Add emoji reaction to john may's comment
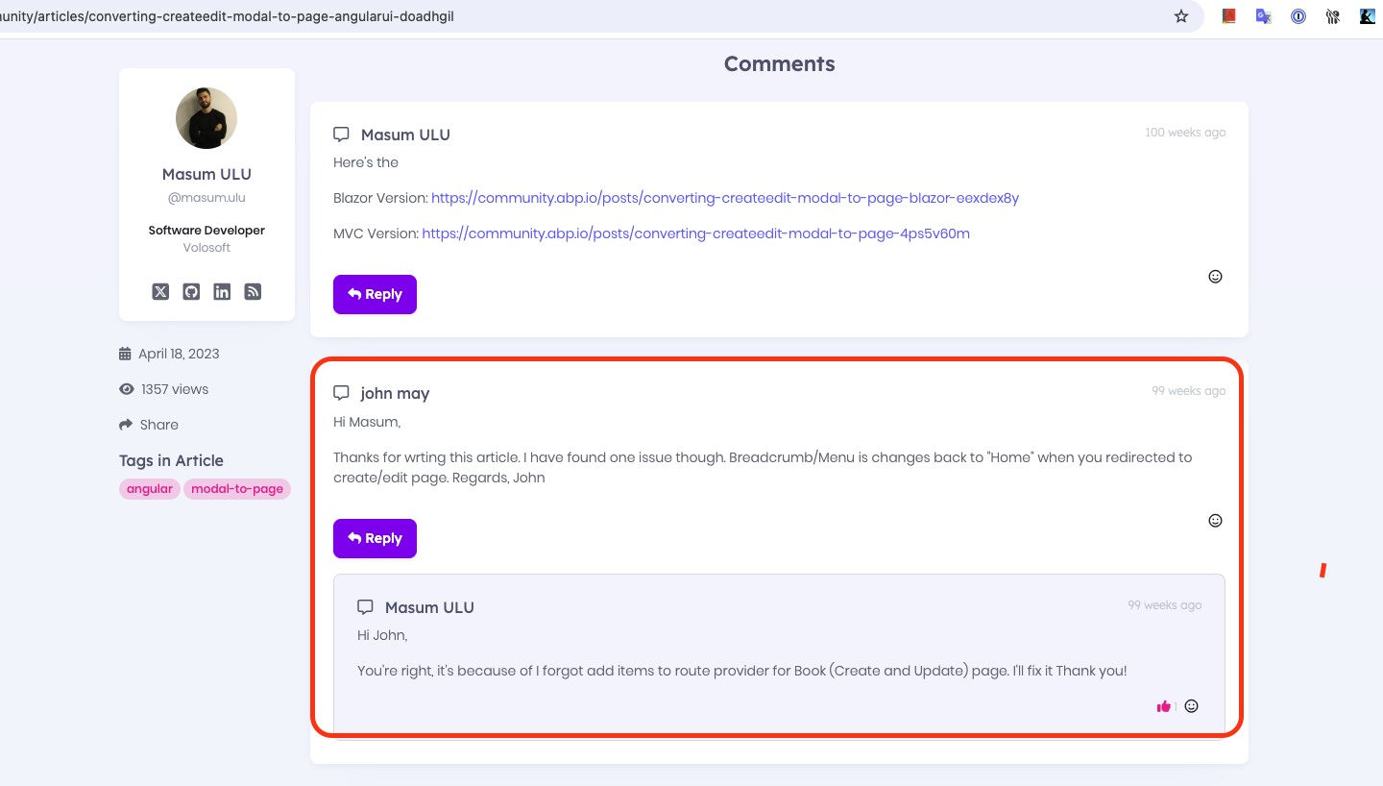 [x=1215, y=521]
